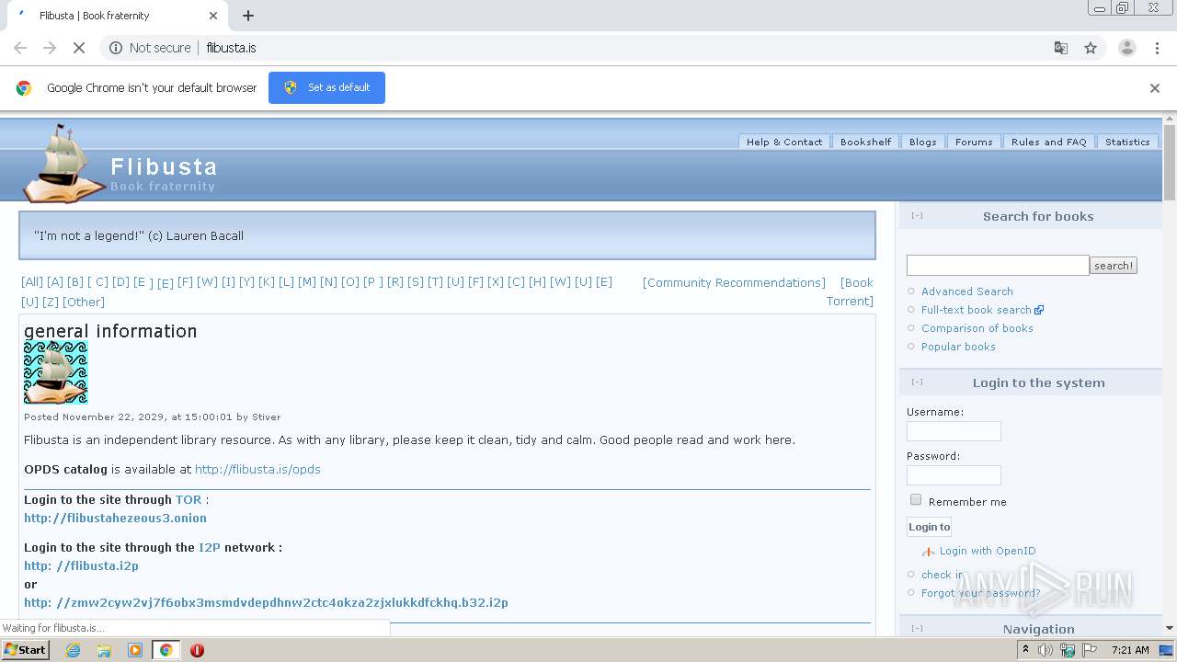1177x662 pixels.
Task: Click the Set as default button
Action: pyautogui.click(x=326, y=87)
